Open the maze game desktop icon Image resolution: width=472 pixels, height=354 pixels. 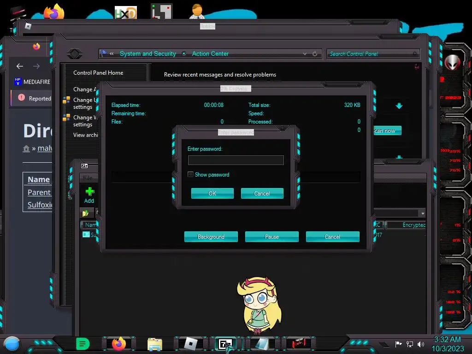click(x=162, y=12)
